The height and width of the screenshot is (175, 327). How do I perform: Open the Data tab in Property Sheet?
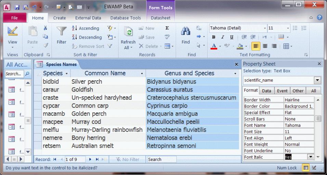point(266,91)
